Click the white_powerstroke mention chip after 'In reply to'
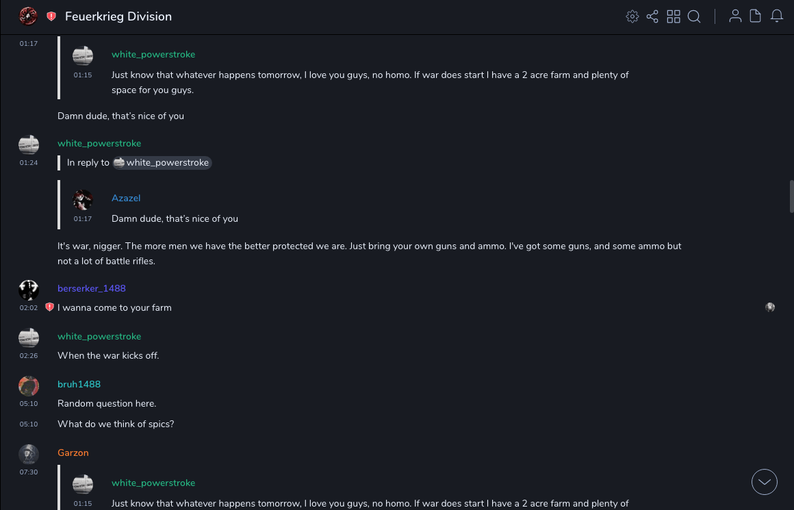Image resolution: width=794 pixels, height=510 pixels. click(x=162, y=163)
